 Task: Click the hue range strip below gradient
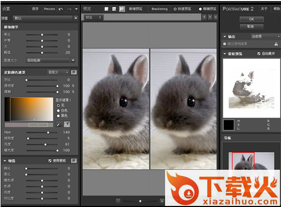coord(29,125)
